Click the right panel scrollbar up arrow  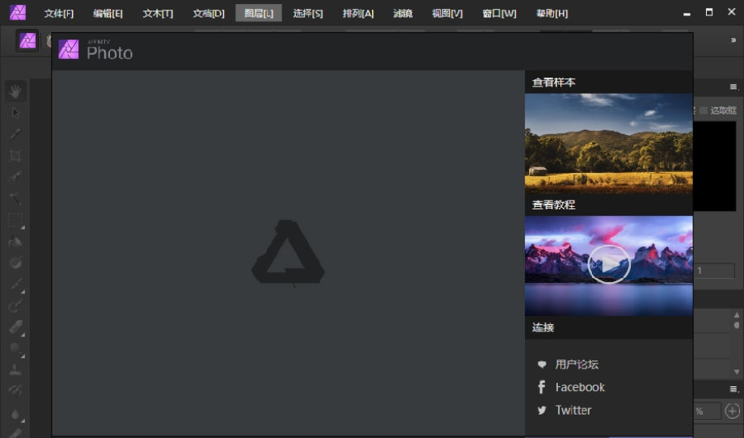737,314
